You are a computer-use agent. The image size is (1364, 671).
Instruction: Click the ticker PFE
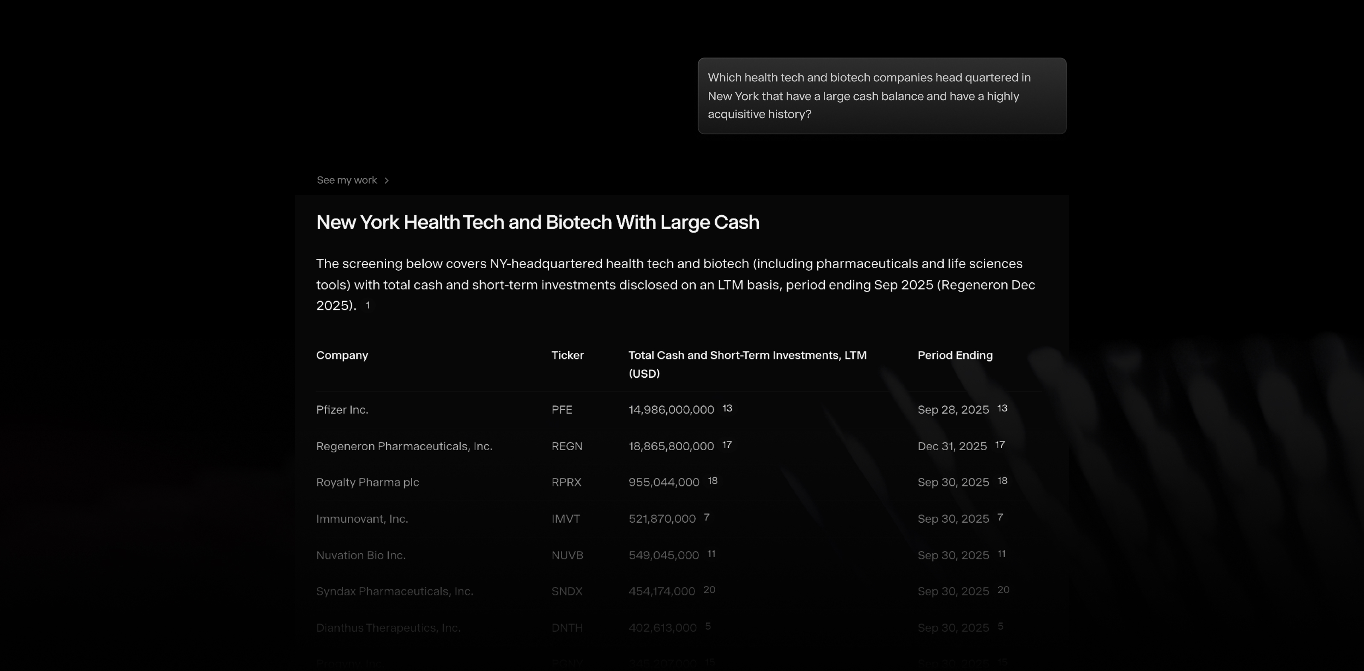(561, 409)
